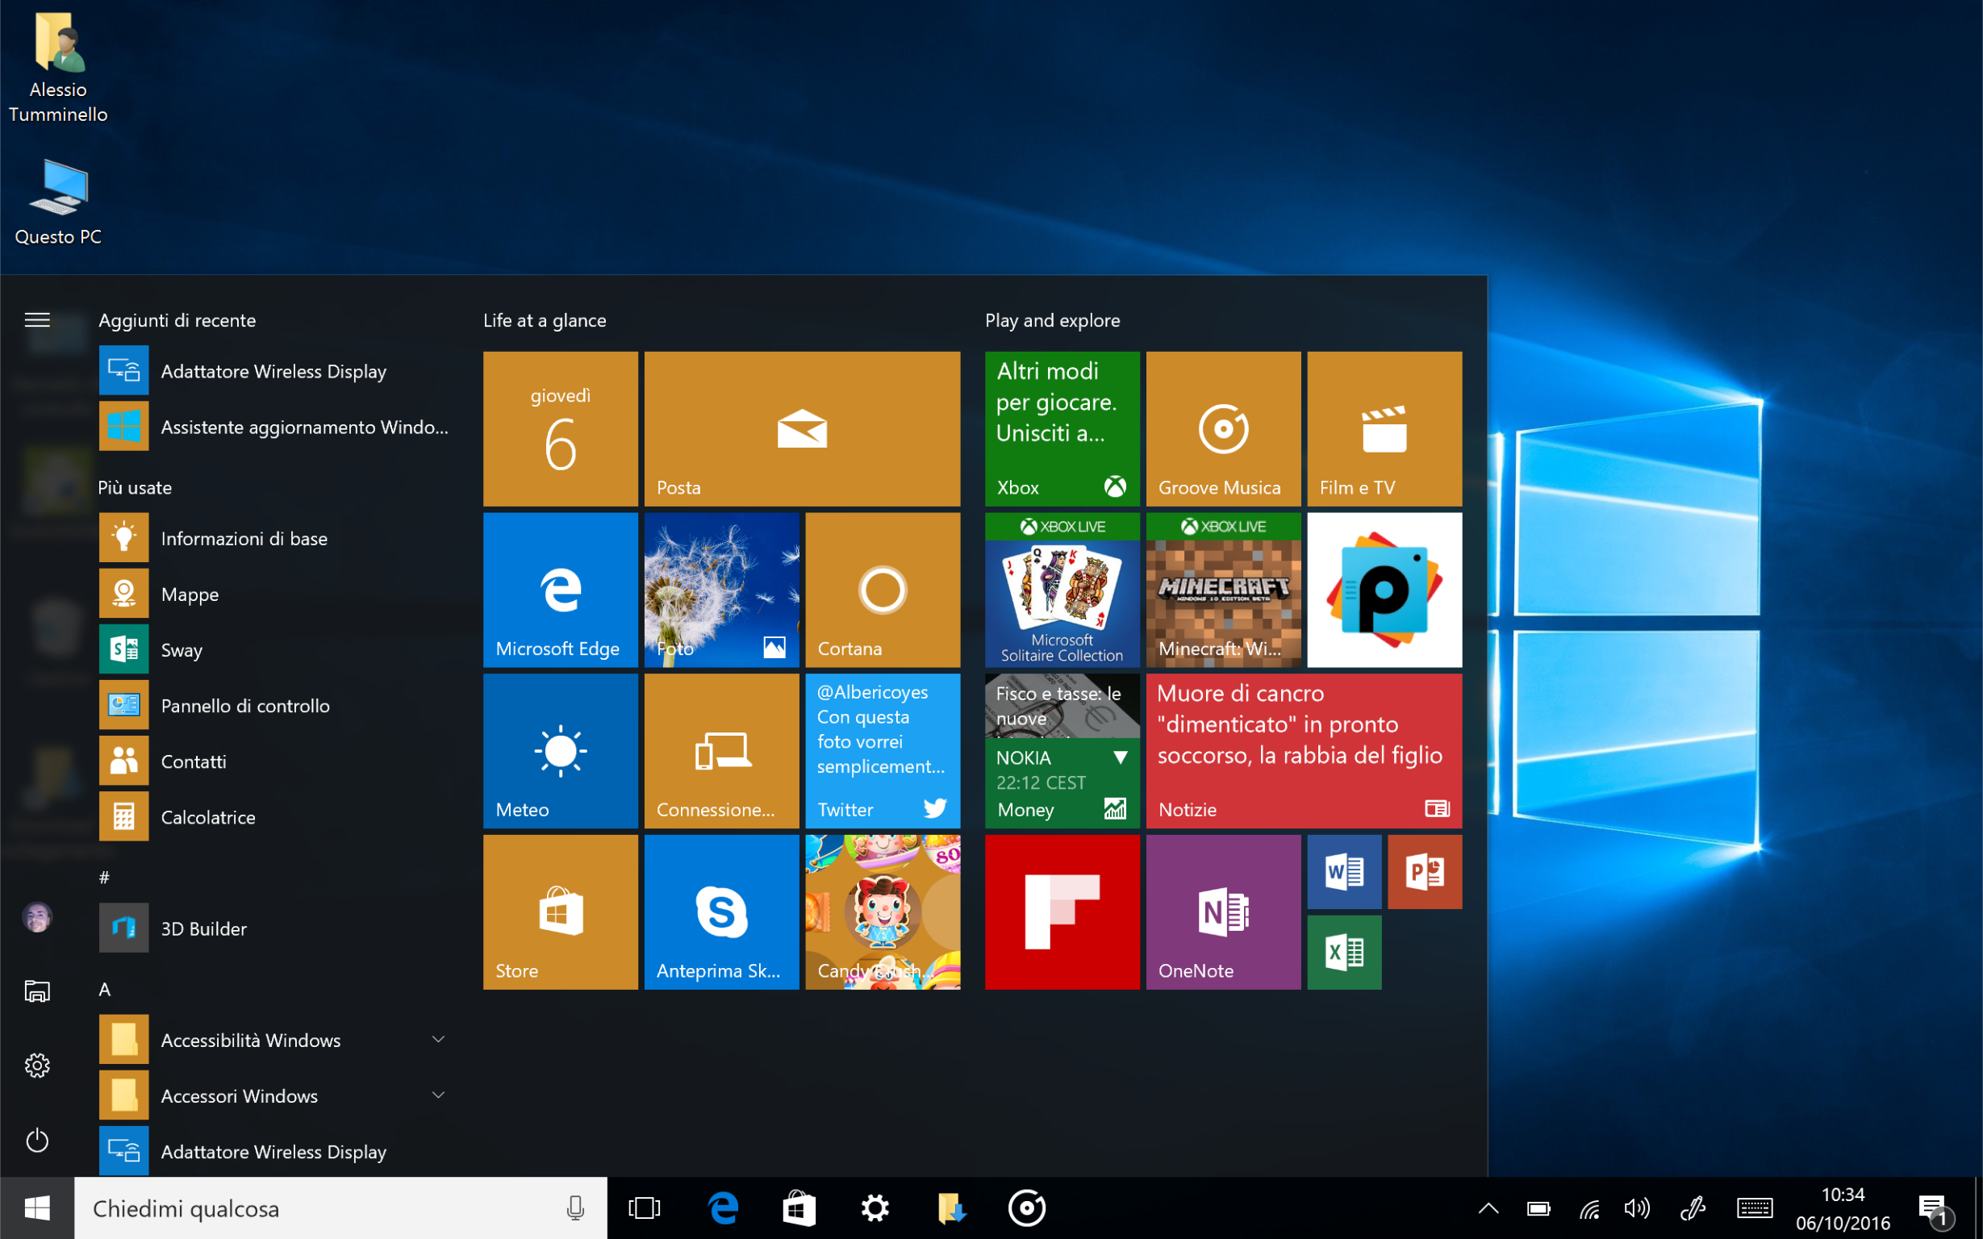1983x1239 pixels.
Task: Open Task View on taskbar
Action: [645, 1208]
